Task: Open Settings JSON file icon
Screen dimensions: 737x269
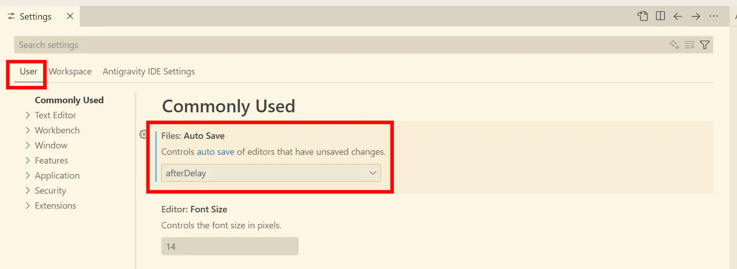Action: click(643, 16)
